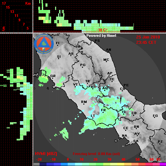The height and width of the screenshot is (166, 166).
Task: Click the Protezione Civile Abruzzo logo
Action: (44, 44)
